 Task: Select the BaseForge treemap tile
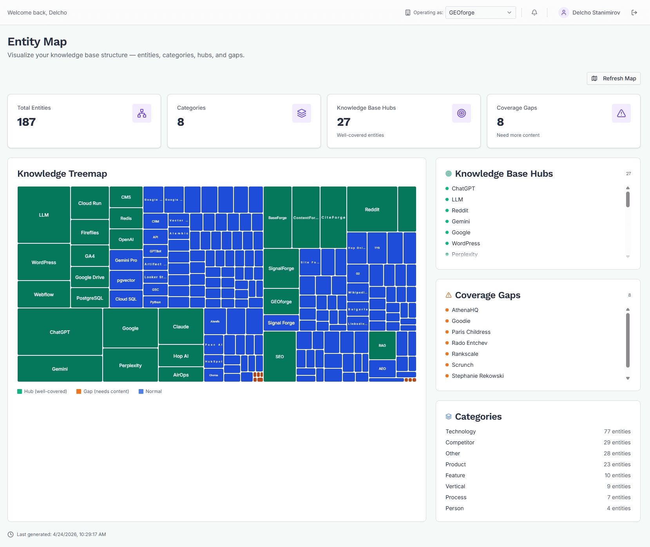click(277, 217)
